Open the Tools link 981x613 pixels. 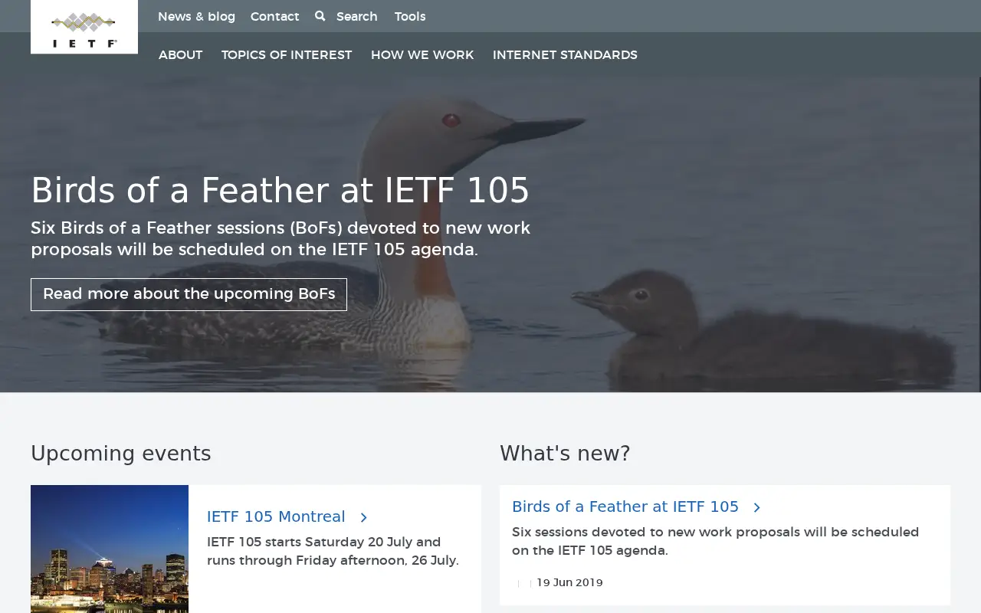coord(410,16)
